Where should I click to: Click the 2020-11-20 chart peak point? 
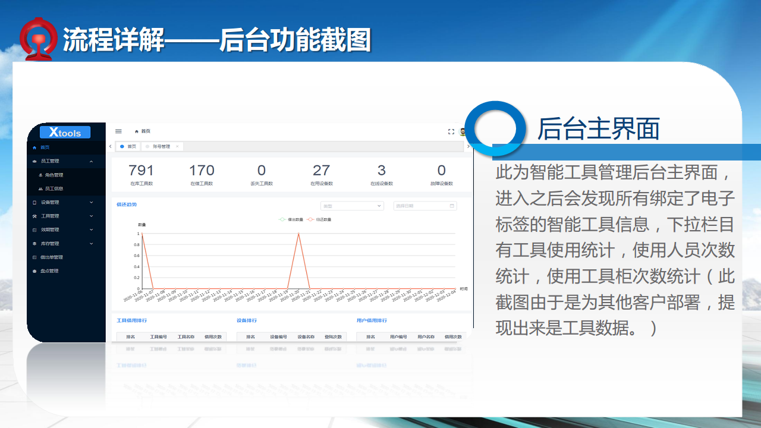pyautogui.click(x=298, y=234)
